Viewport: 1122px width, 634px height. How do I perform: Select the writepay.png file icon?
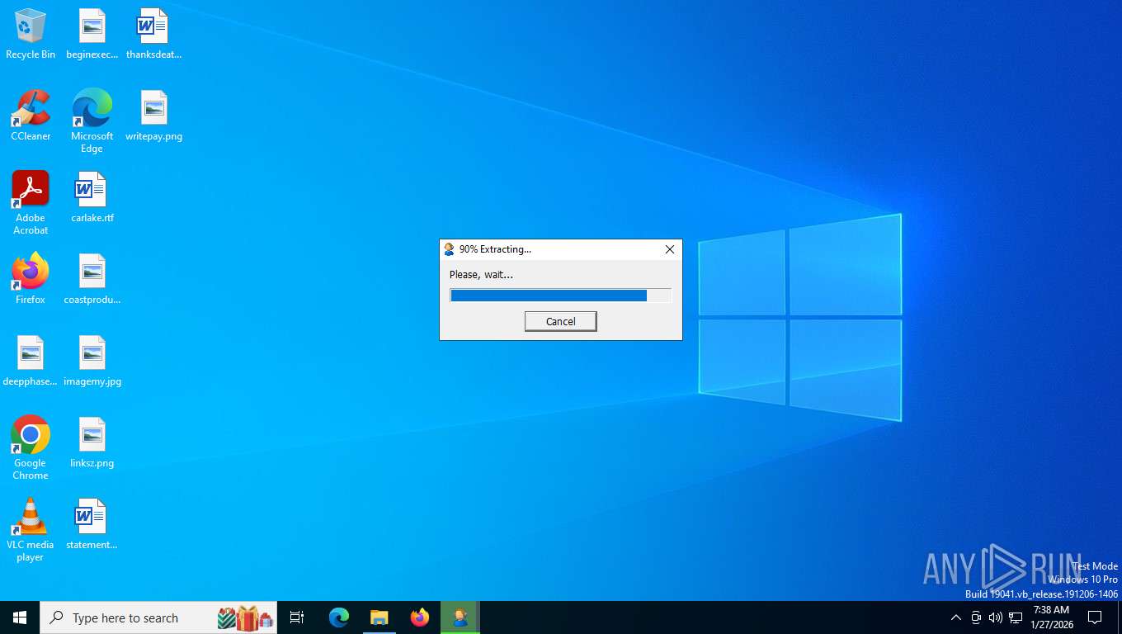click(153, 116)
